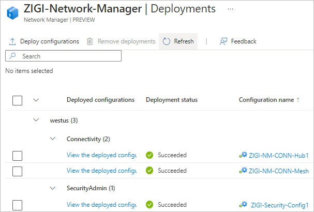The image size is (314, 212).
Task: Click the gear icon beside ZIGI-NM-CONN-Hub1
Action: (x=243, y=155)
